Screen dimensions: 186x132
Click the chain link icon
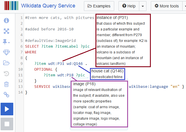tap(6, 95)
